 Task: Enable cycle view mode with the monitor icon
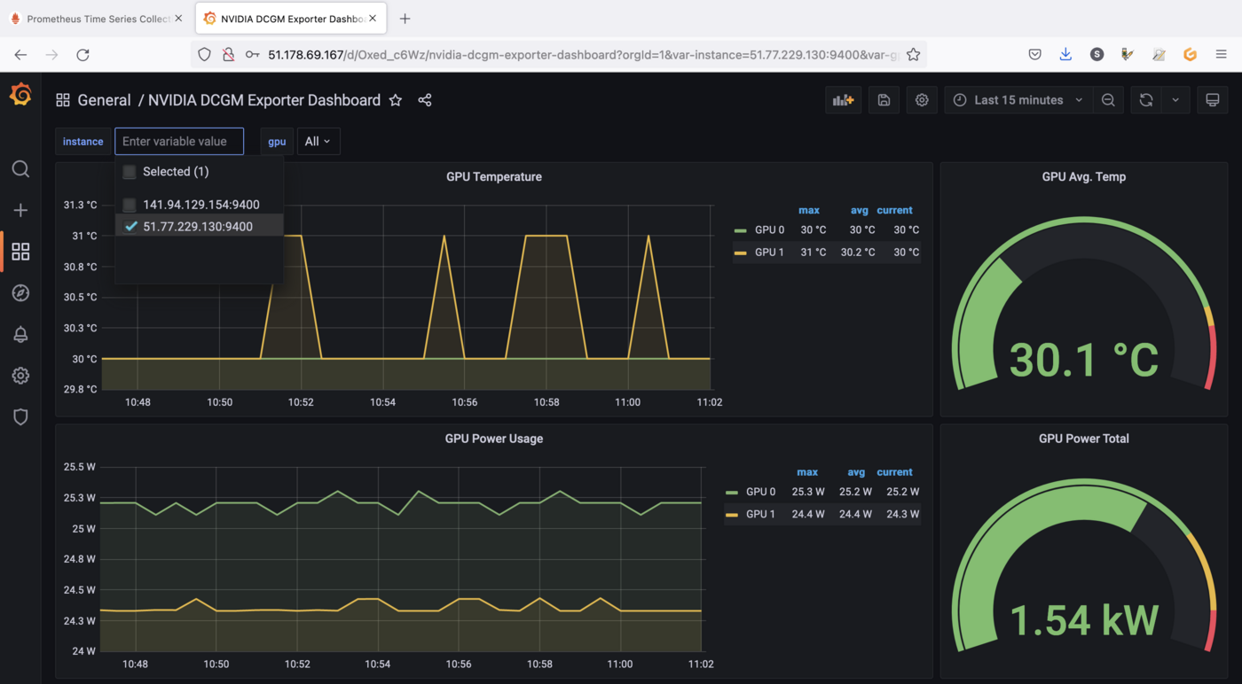tap(1212, 99)
